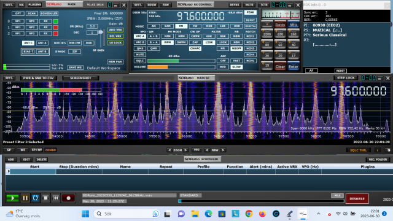Viewport: 393px width, 221px height.
Task: Start recording with red record button
Action: coord(68,198)
